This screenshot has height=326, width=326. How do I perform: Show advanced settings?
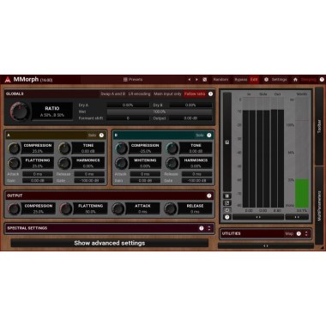pos(110,243)
